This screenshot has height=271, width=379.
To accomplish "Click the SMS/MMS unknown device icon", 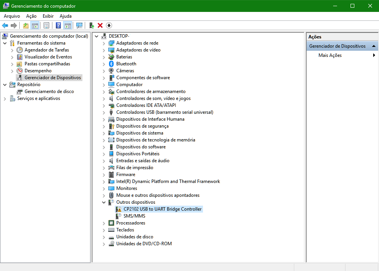I will 119,216.
